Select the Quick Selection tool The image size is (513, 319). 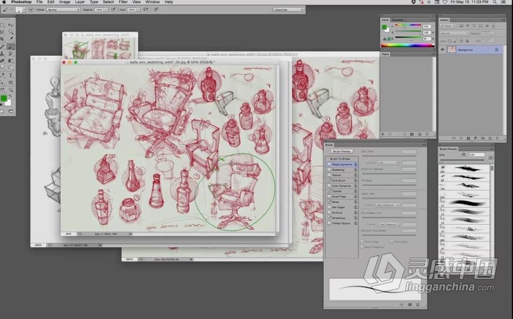[11, 32]
